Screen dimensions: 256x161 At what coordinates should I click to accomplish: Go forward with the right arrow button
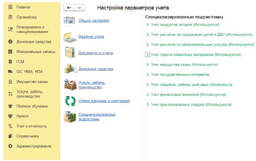[x=79, y=8]
